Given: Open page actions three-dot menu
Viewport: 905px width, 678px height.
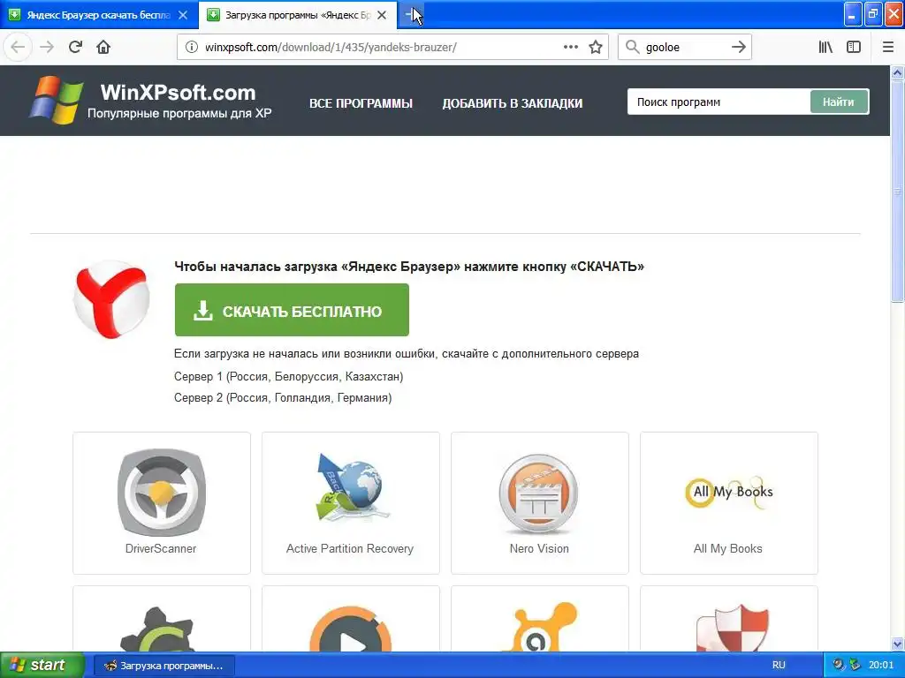Looking at the screenshot, I should (570, 47).
